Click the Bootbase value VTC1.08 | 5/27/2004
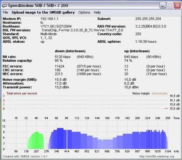Image resolution: width=182 pixels, height=160 pixels. click(56, 26)
